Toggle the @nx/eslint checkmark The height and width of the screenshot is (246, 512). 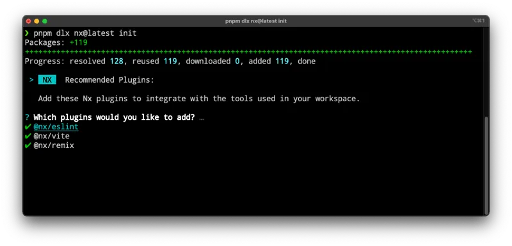pyautogui.click(x=28, y=127)
